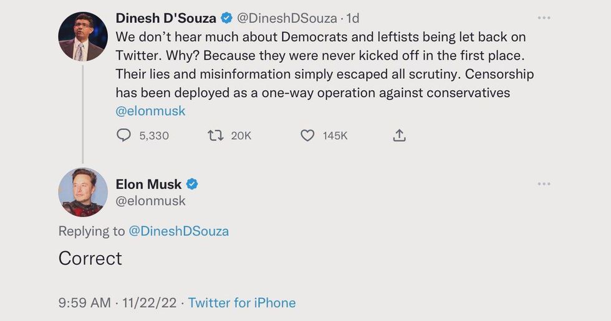The width and height of the screenshot is (611, 321).
Task: Open more options on D'Souza's tweet
Action: click(544, 18)
